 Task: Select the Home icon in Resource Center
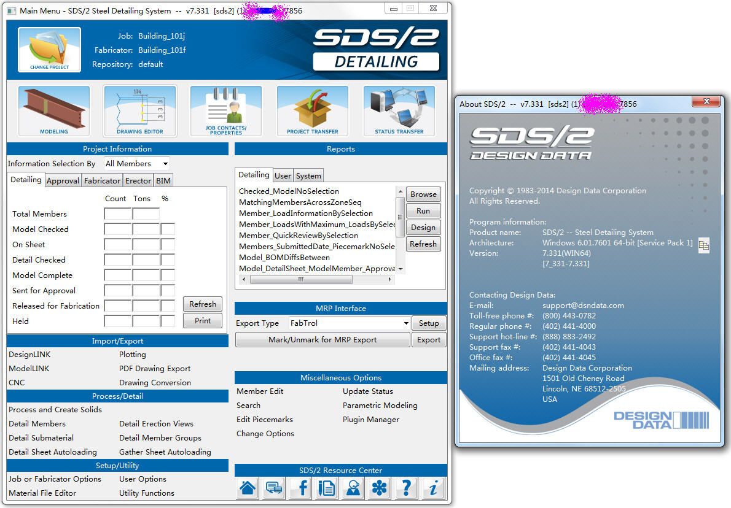[x=247, y=488]
